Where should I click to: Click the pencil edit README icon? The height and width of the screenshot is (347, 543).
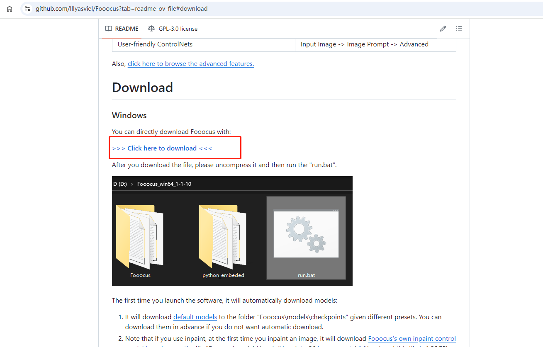tap(443, 29)
